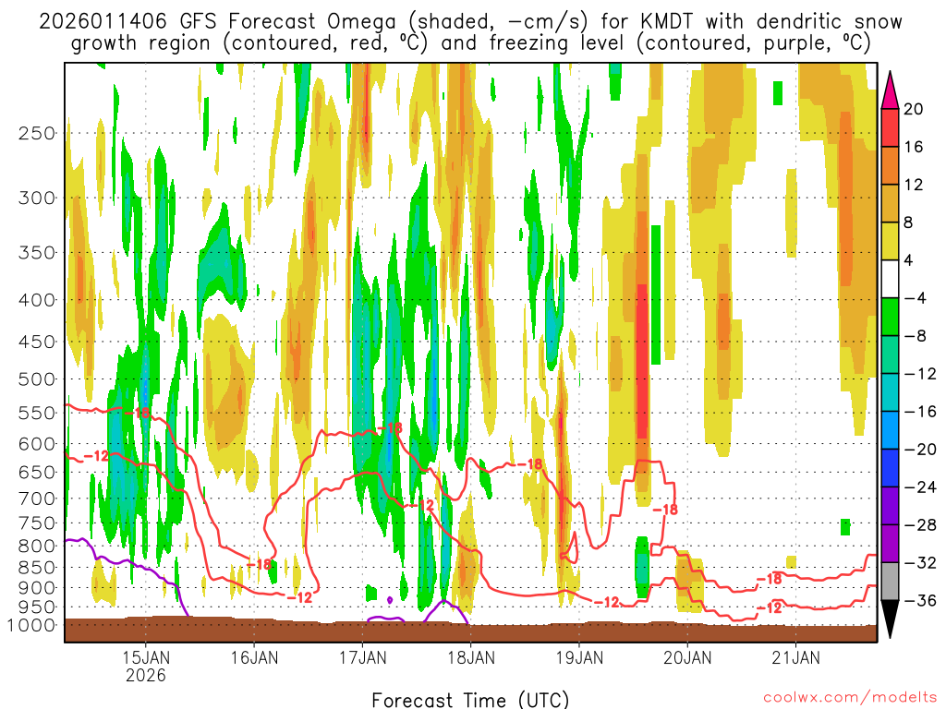Pick the gray swatch between -32 and -36
The width and height of the screenshot is (946, 709).
click(x=890, y=582)
